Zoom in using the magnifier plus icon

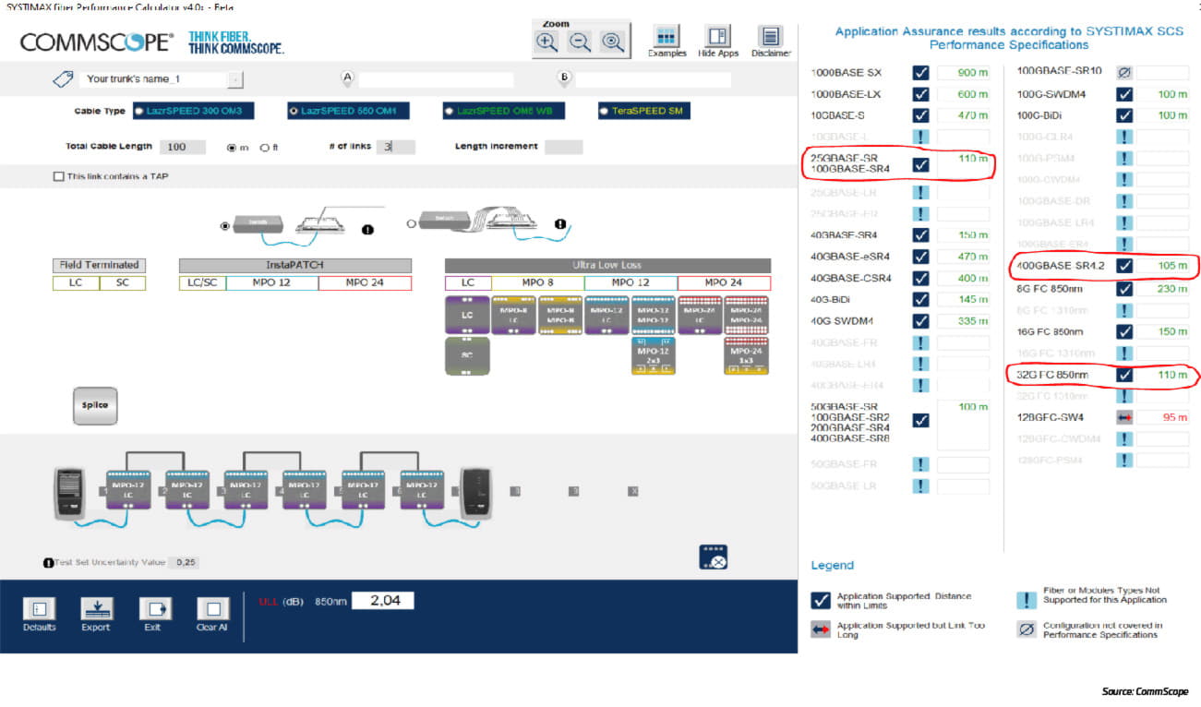tap(547, 41)
